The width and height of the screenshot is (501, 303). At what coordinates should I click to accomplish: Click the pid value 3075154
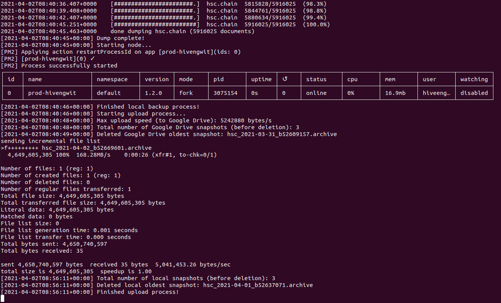tap(225, 93)
